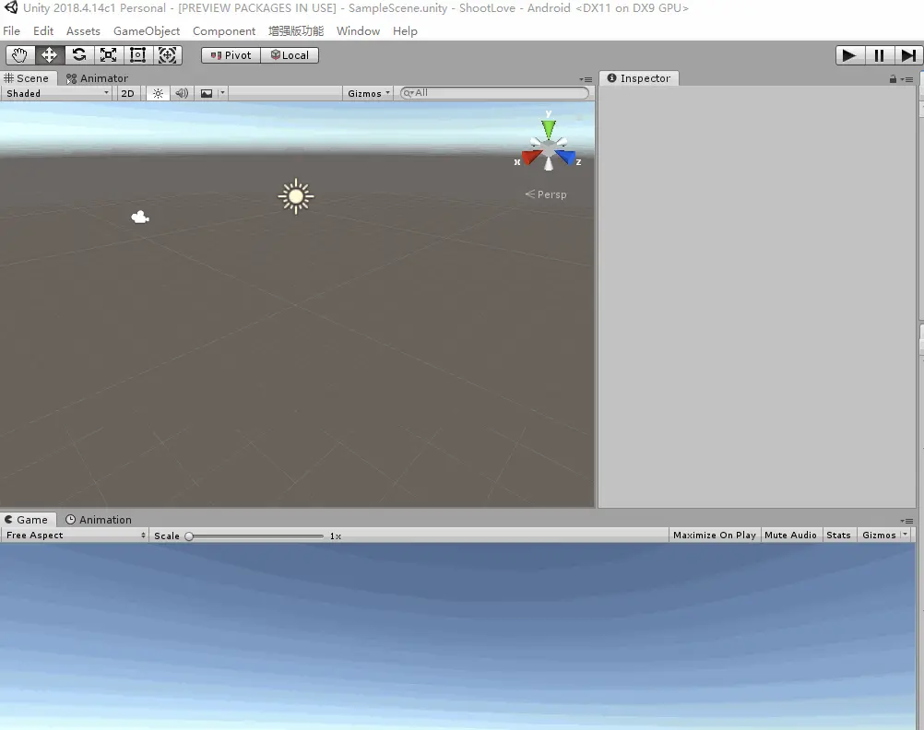Open Game panel options menu
924x730 pixels.
tap(906, 521)
